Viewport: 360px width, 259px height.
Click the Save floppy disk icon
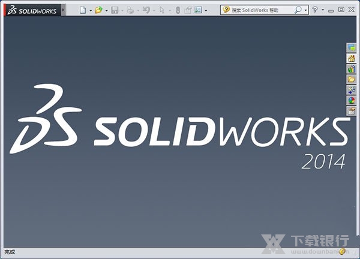click(x=115, y=10)
